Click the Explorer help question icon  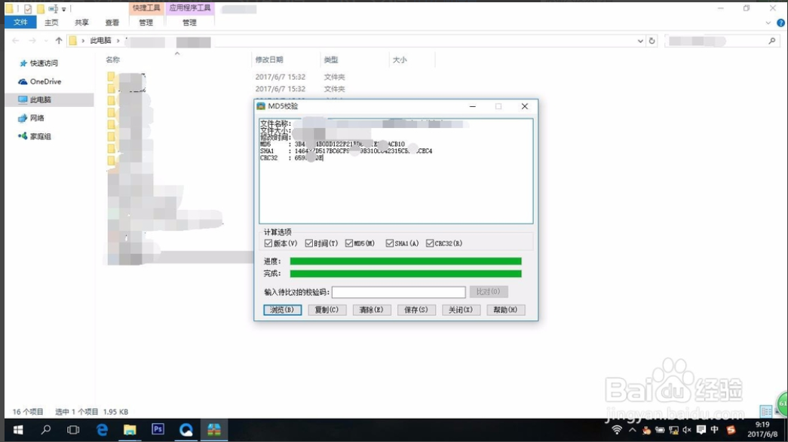[780, 23]
